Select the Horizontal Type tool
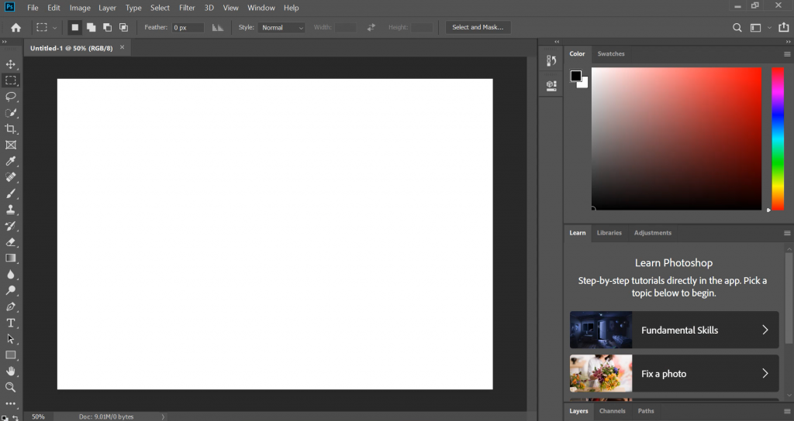Image resolution: width=794 pixels, height=421 pixels. pos(11,323)
